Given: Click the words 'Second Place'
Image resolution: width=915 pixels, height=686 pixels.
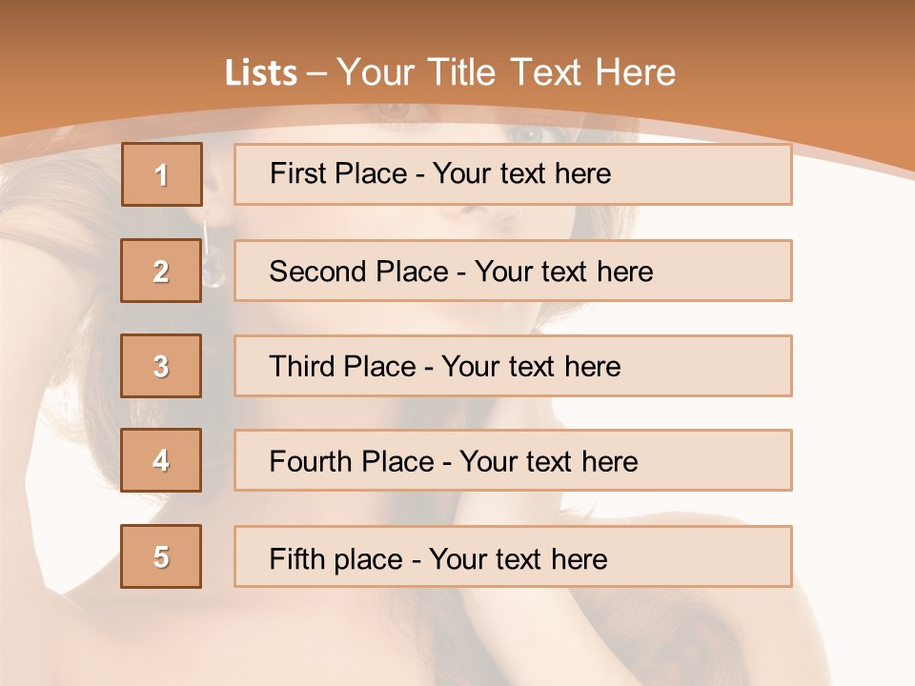Looking at the screenshot, I should click(x=359, y=272).
